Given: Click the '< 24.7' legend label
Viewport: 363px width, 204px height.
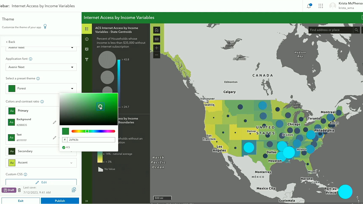Looking at the screenshot, I should pyautogui.click(x=125, y=107).
